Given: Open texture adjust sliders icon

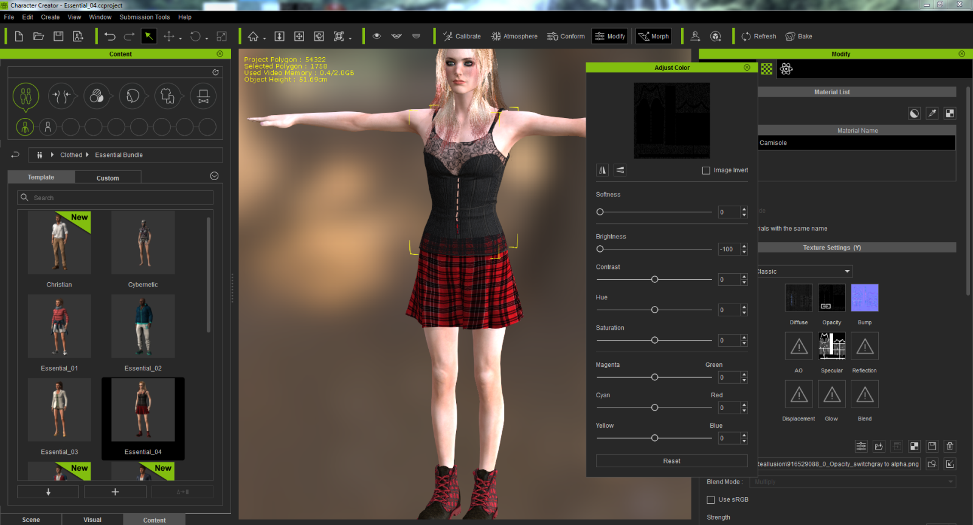Looking at the screenshot, I should coord(861,447).
